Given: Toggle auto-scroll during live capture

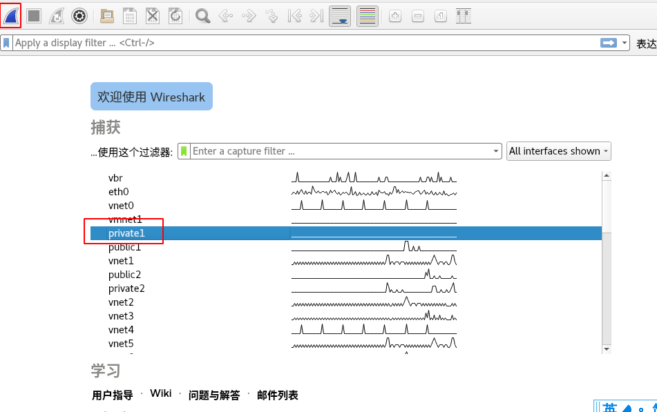Looking at the screenshot, I should (340, 16).
